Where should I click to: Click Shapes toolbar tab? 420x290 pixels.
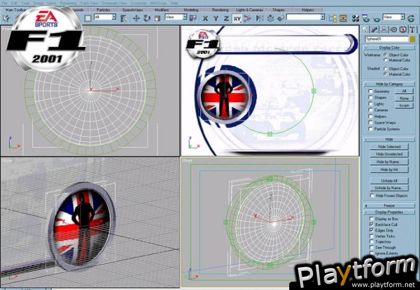(278, 10)
